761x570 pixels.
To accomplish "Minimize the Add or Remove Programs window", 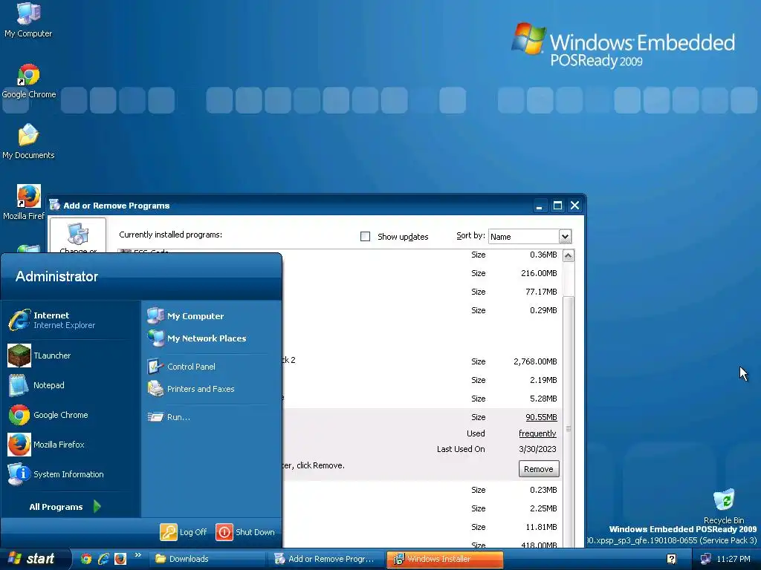I will point(540,206).
